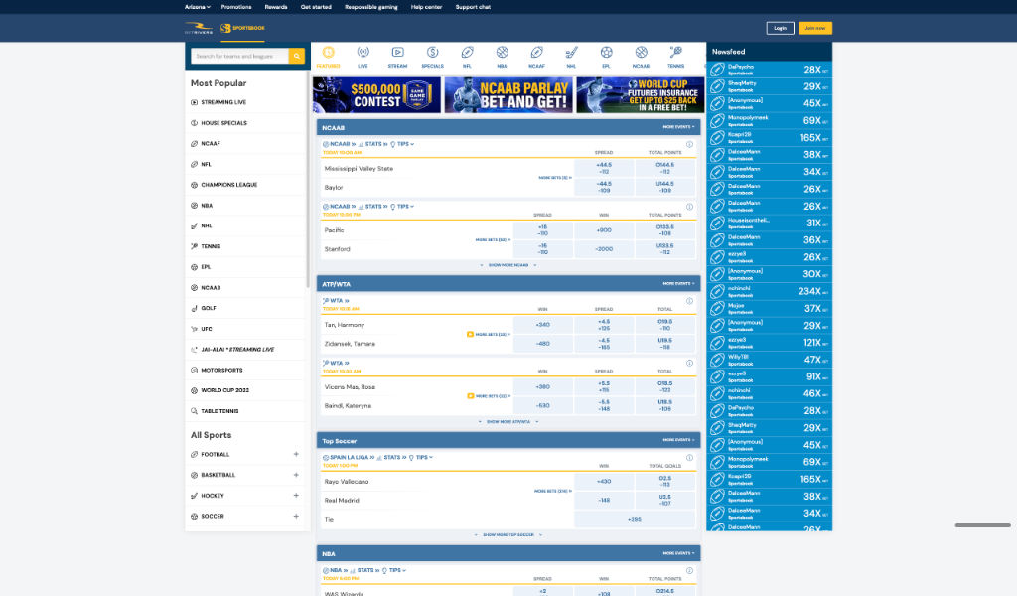Expand Soccer in All Sports
Image resolution: width=1017 pixels, height=596 pixels.
(296, 517)
